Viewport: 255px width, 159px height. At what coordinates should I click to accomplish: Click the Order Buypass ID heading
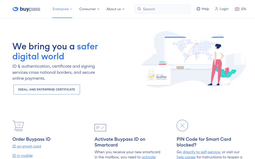click(31, 139)
